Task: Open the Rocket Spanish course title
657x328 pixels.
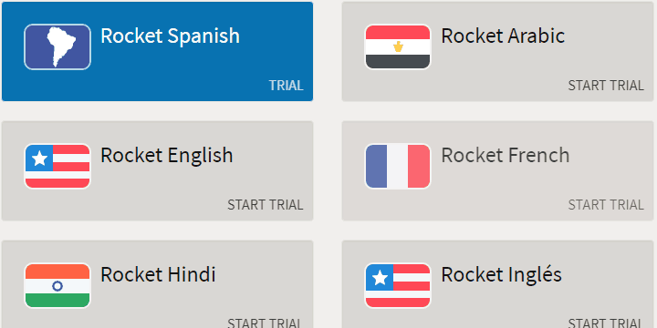Action: [170, 36]
